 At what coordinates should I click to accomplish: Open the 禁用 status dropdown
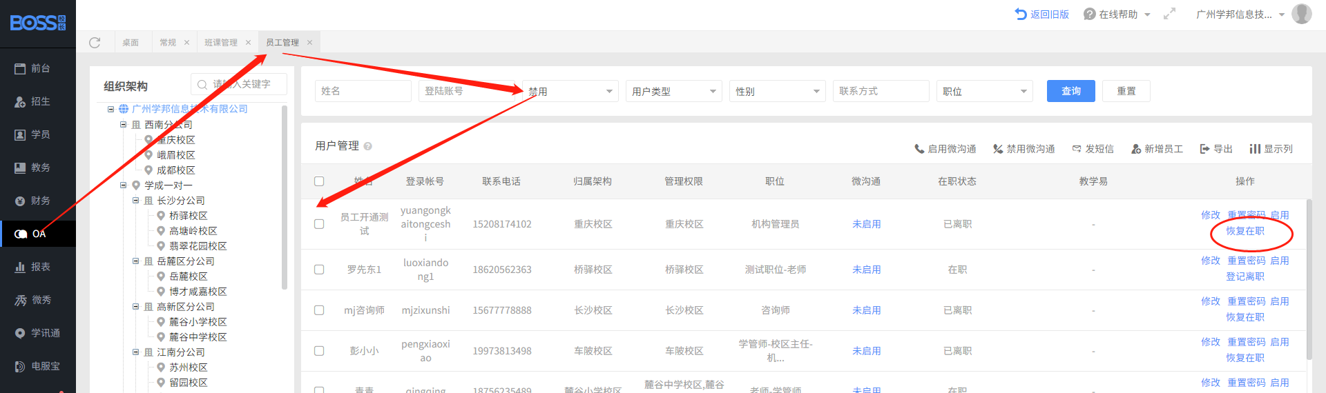coord(570,91)
